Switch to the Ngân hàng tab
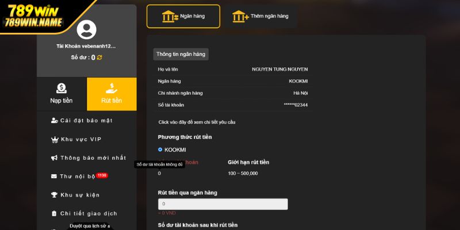Screen dimensions: 460x230 [x=183, y=17]
